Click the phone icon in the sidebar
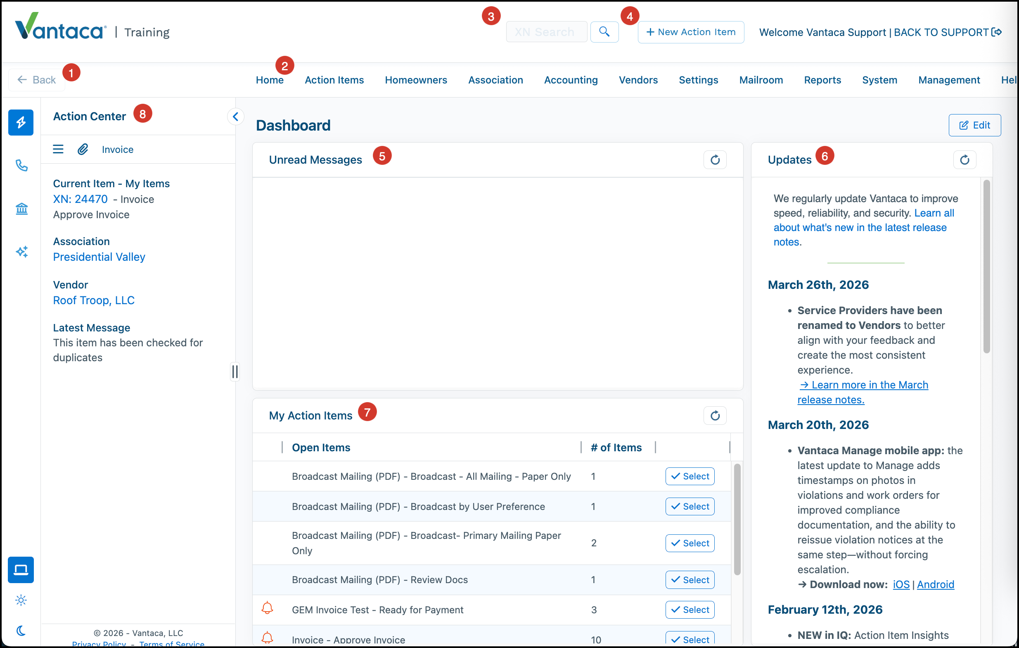The width and height of the screenshot is (1019, 648). [21, 165]
